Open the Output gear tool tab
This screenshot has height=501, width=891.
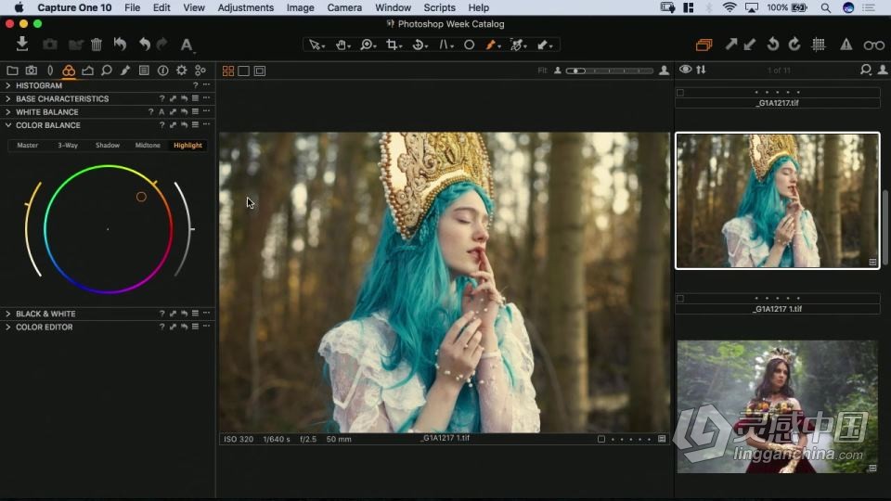(x=181, y=71)
